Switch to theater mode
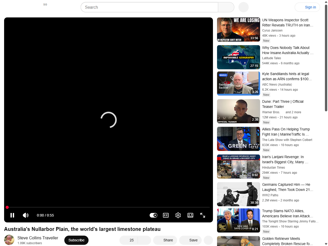Image resolution: width=328 pixels, height=246 pixels. point(190,215)
